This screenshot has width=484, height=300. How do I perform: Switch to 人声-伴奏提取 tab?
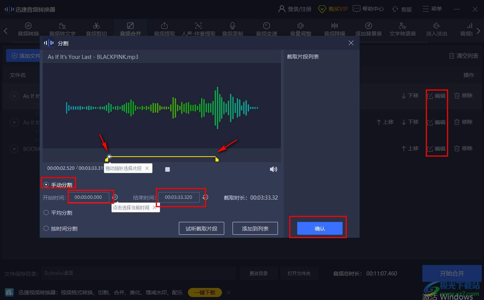pos(199,29)
